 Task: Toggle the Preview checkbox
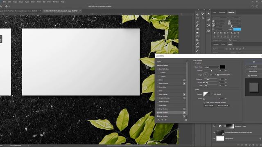click(x=249, y=76)
